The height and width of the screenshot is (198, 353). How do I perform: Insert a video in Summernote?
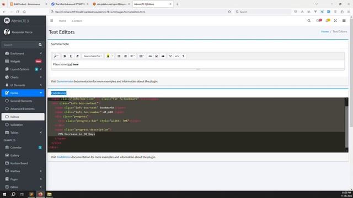click(x=163, y=56)
